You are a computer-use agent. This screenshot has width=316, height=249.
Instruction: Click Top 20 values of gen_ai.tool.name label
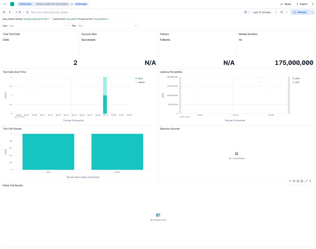pyautogui.click(x=83, y=177)
